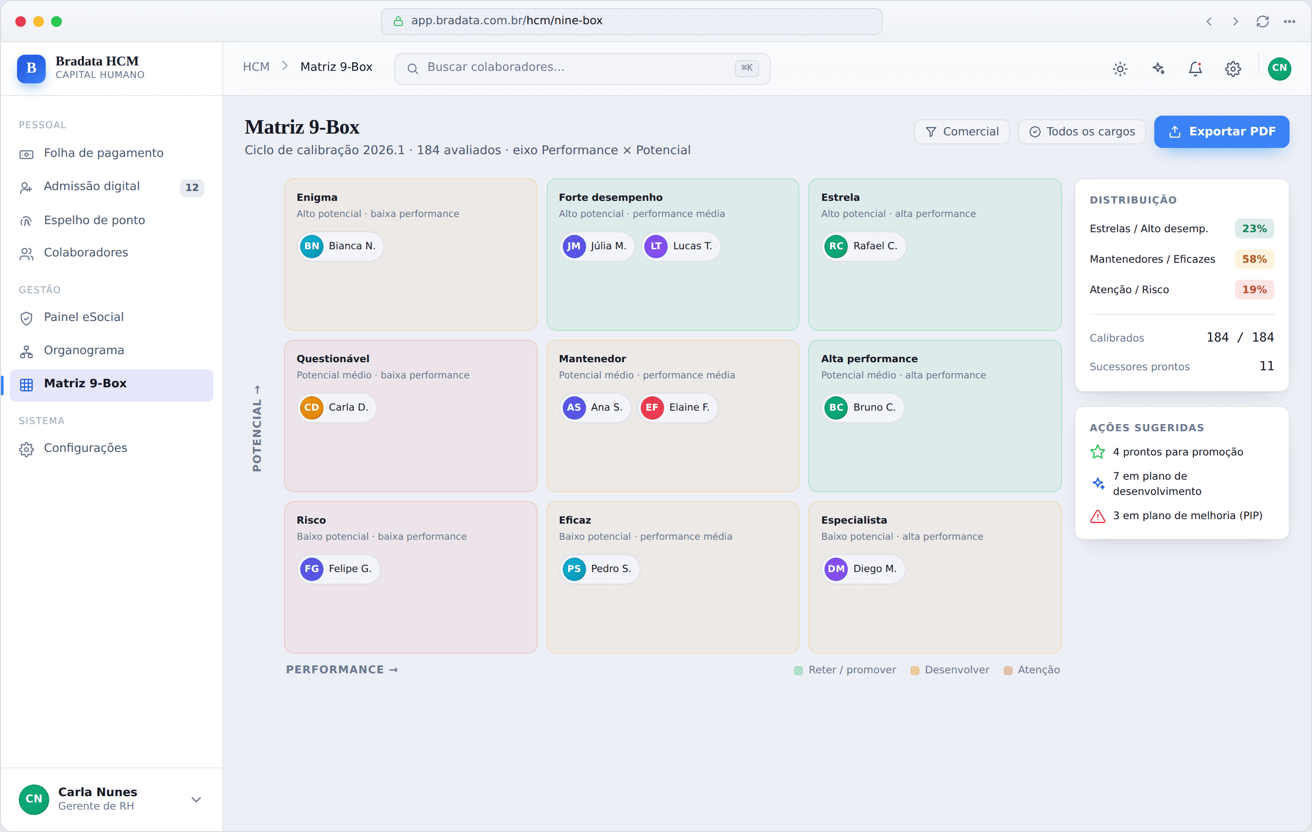Image resolution: width=1312 pixels, height=832 pixels.
Task: Click the warning triangle PIP icon
Action: tap(1097, 516)
